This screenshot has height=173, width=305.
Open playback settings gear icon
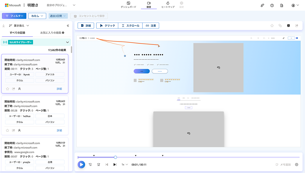(x=296, y=164)
